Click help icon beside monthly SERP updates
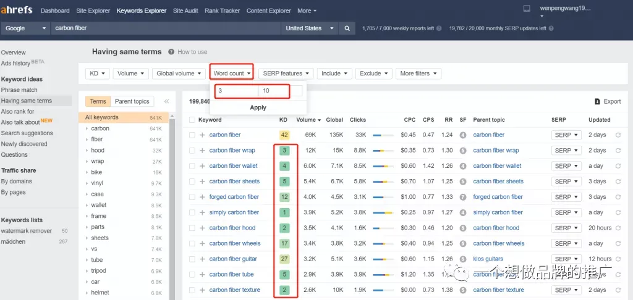 [x=551, y=28]
